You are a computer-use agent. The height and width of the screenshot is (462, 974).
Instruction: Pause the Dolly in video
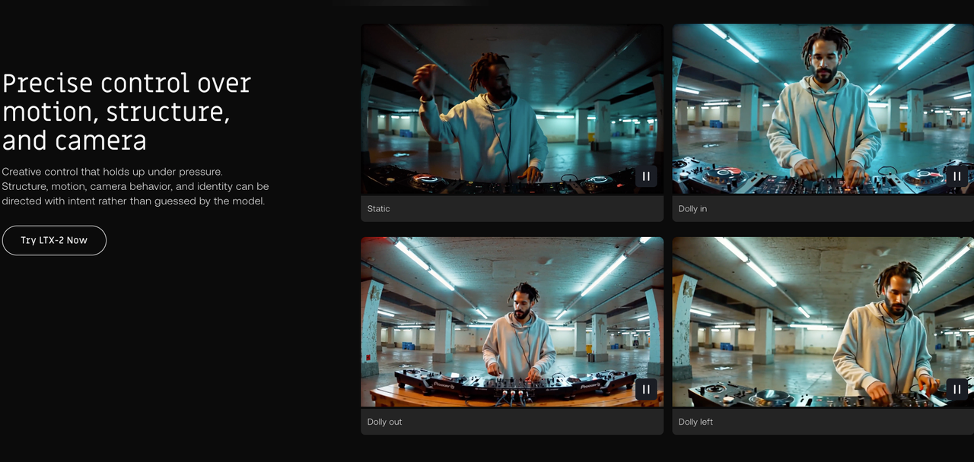tap(956, 176)
